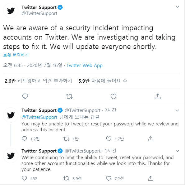Retweet the reply with 1만 retweets
This screenshot has width=185, height=185.
[x=66, y=139]
